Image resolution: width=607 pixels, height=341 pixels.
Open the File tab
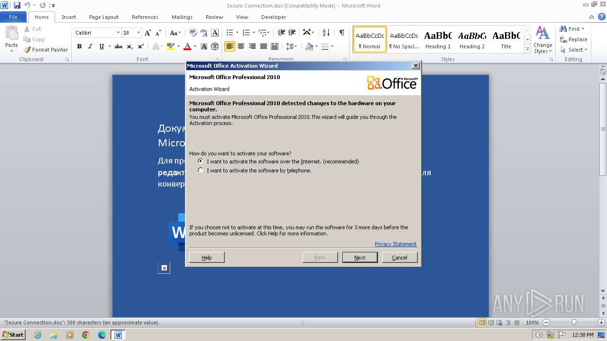(13, 17)
